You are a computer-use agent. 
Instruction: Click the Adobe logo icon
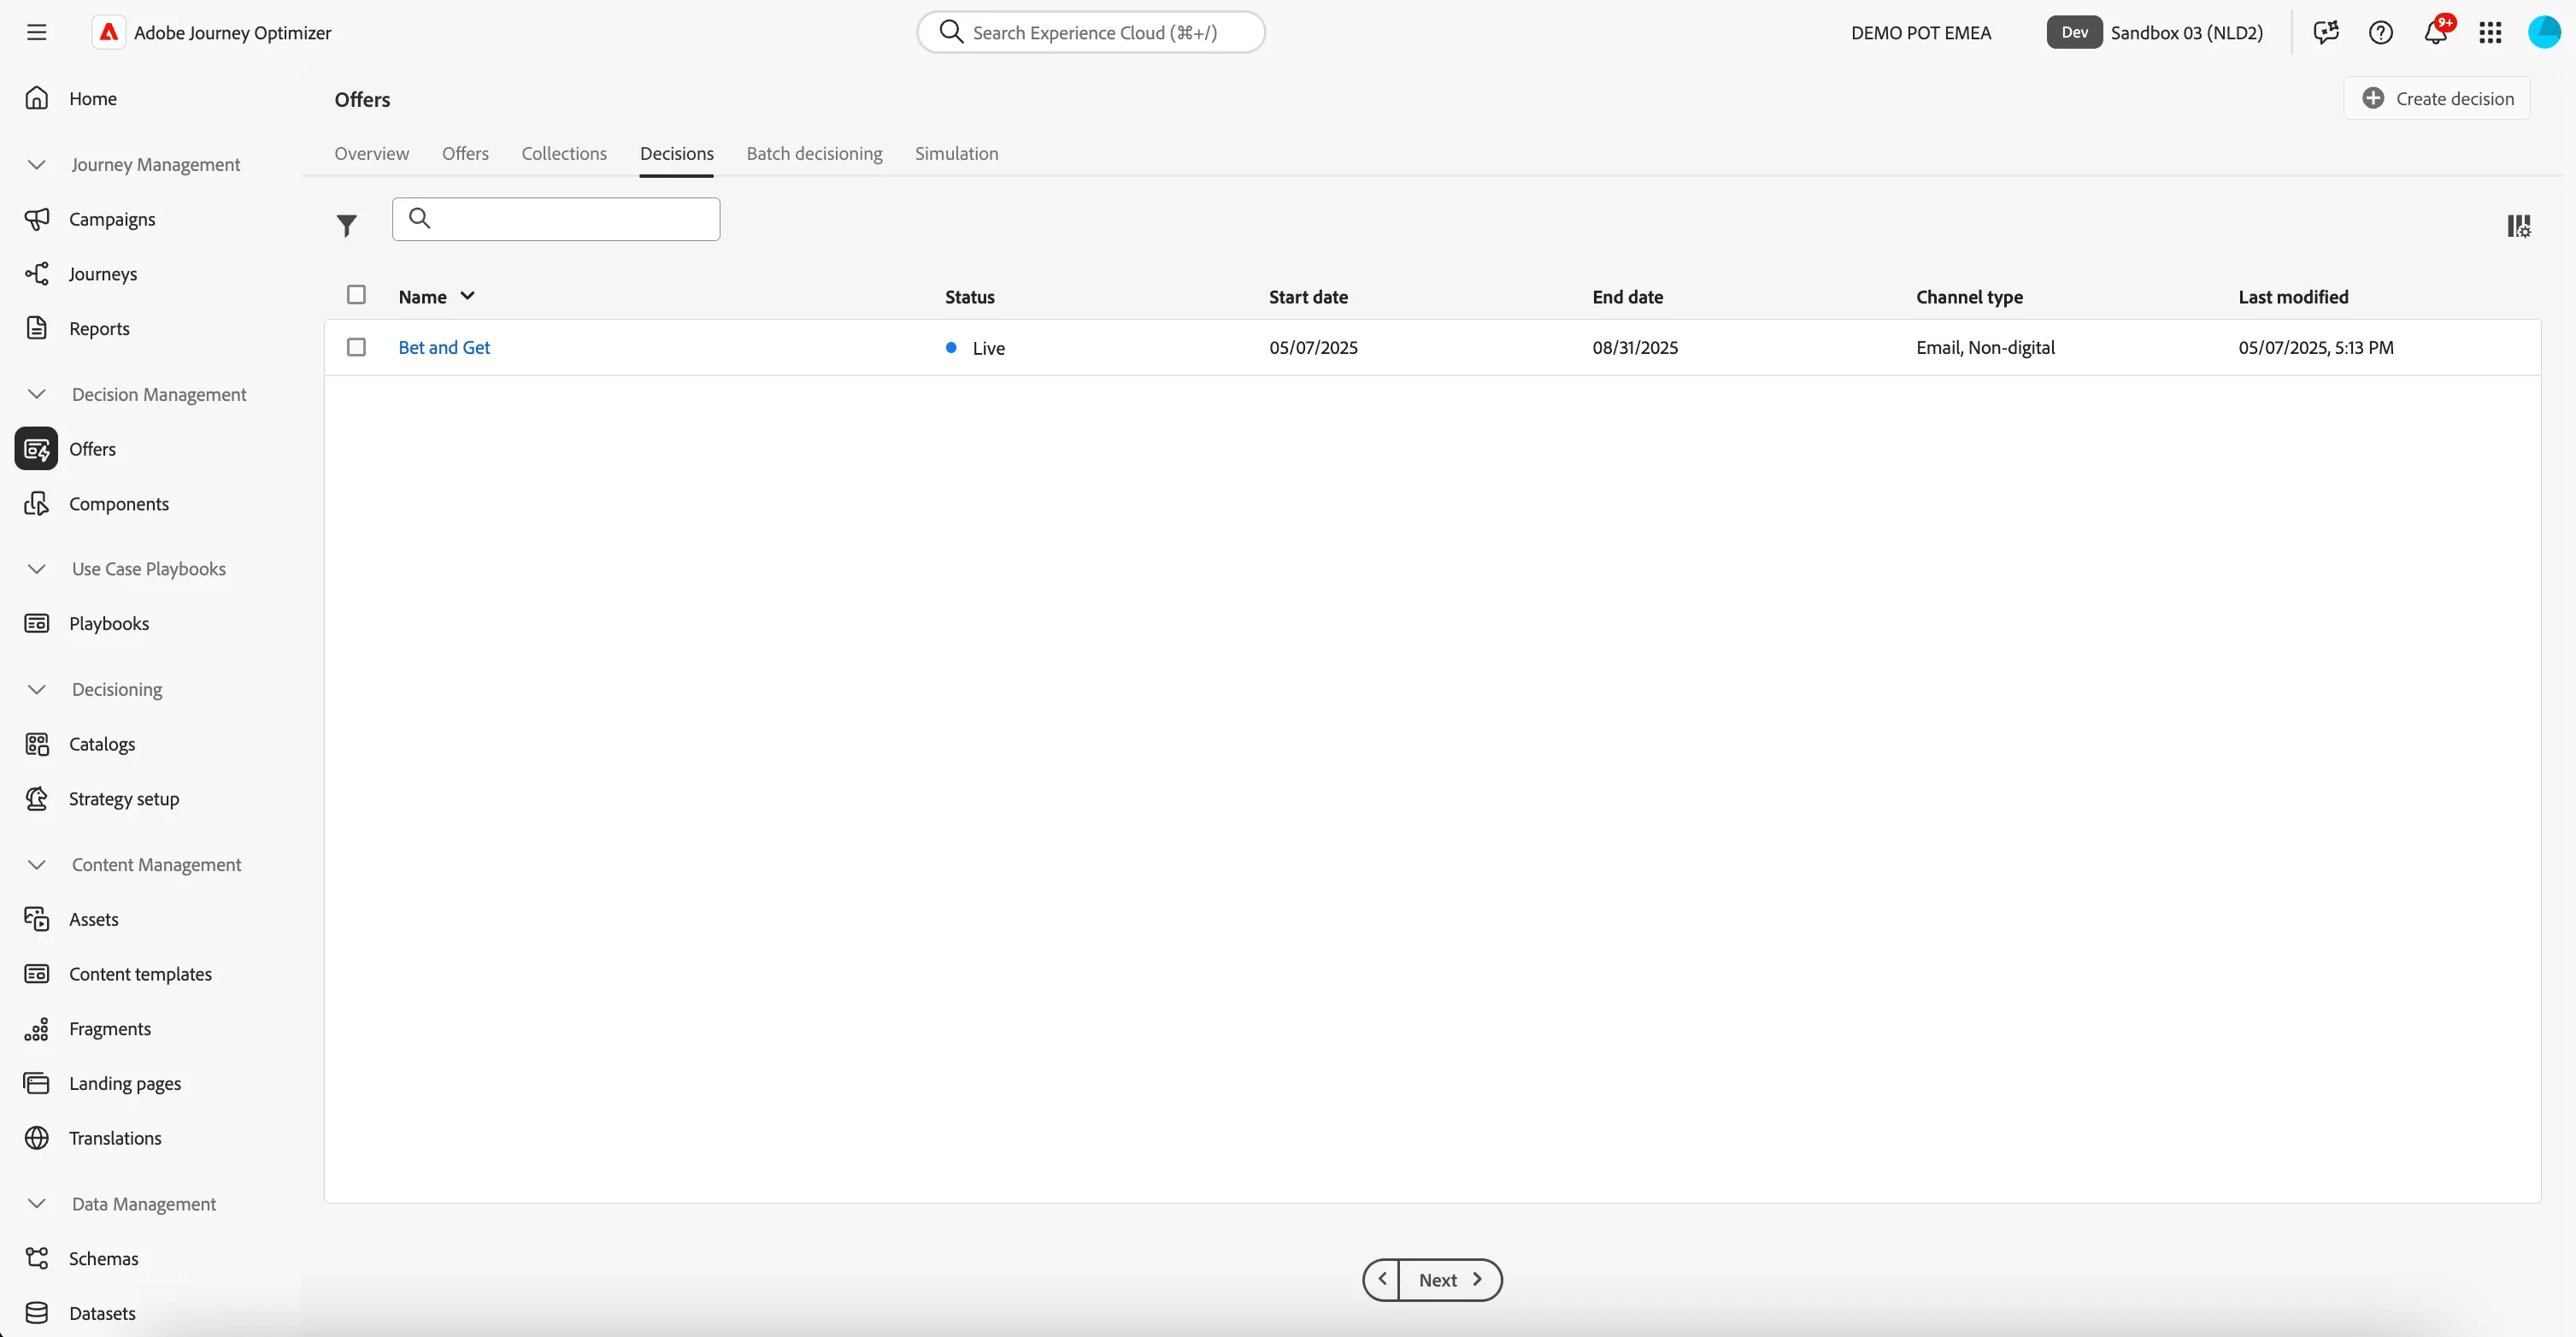pyautogui.click(x=109, y=32)
